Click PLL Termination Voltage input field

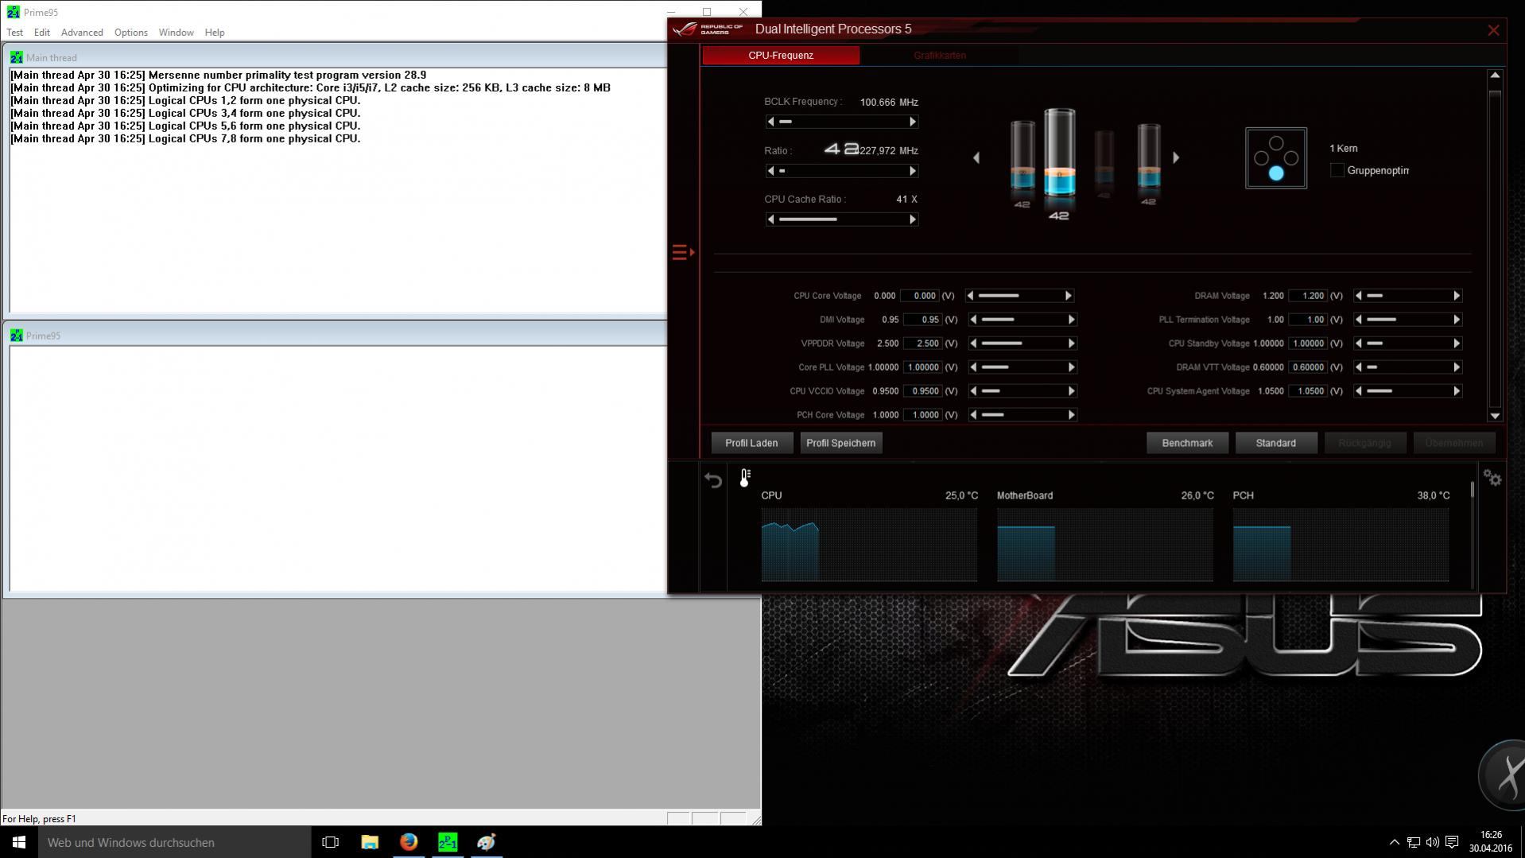pos(1308,320)
